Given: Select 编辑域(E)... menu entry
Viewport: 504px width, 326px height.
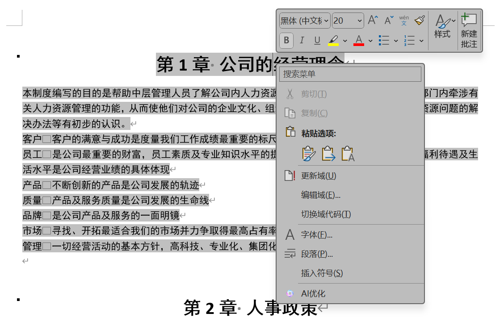Looking at the screenshot, I should pyautogui.click(x=350, y=195).
